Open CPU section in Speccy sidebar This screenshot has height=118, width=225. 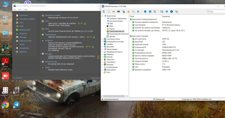(21, 22)
